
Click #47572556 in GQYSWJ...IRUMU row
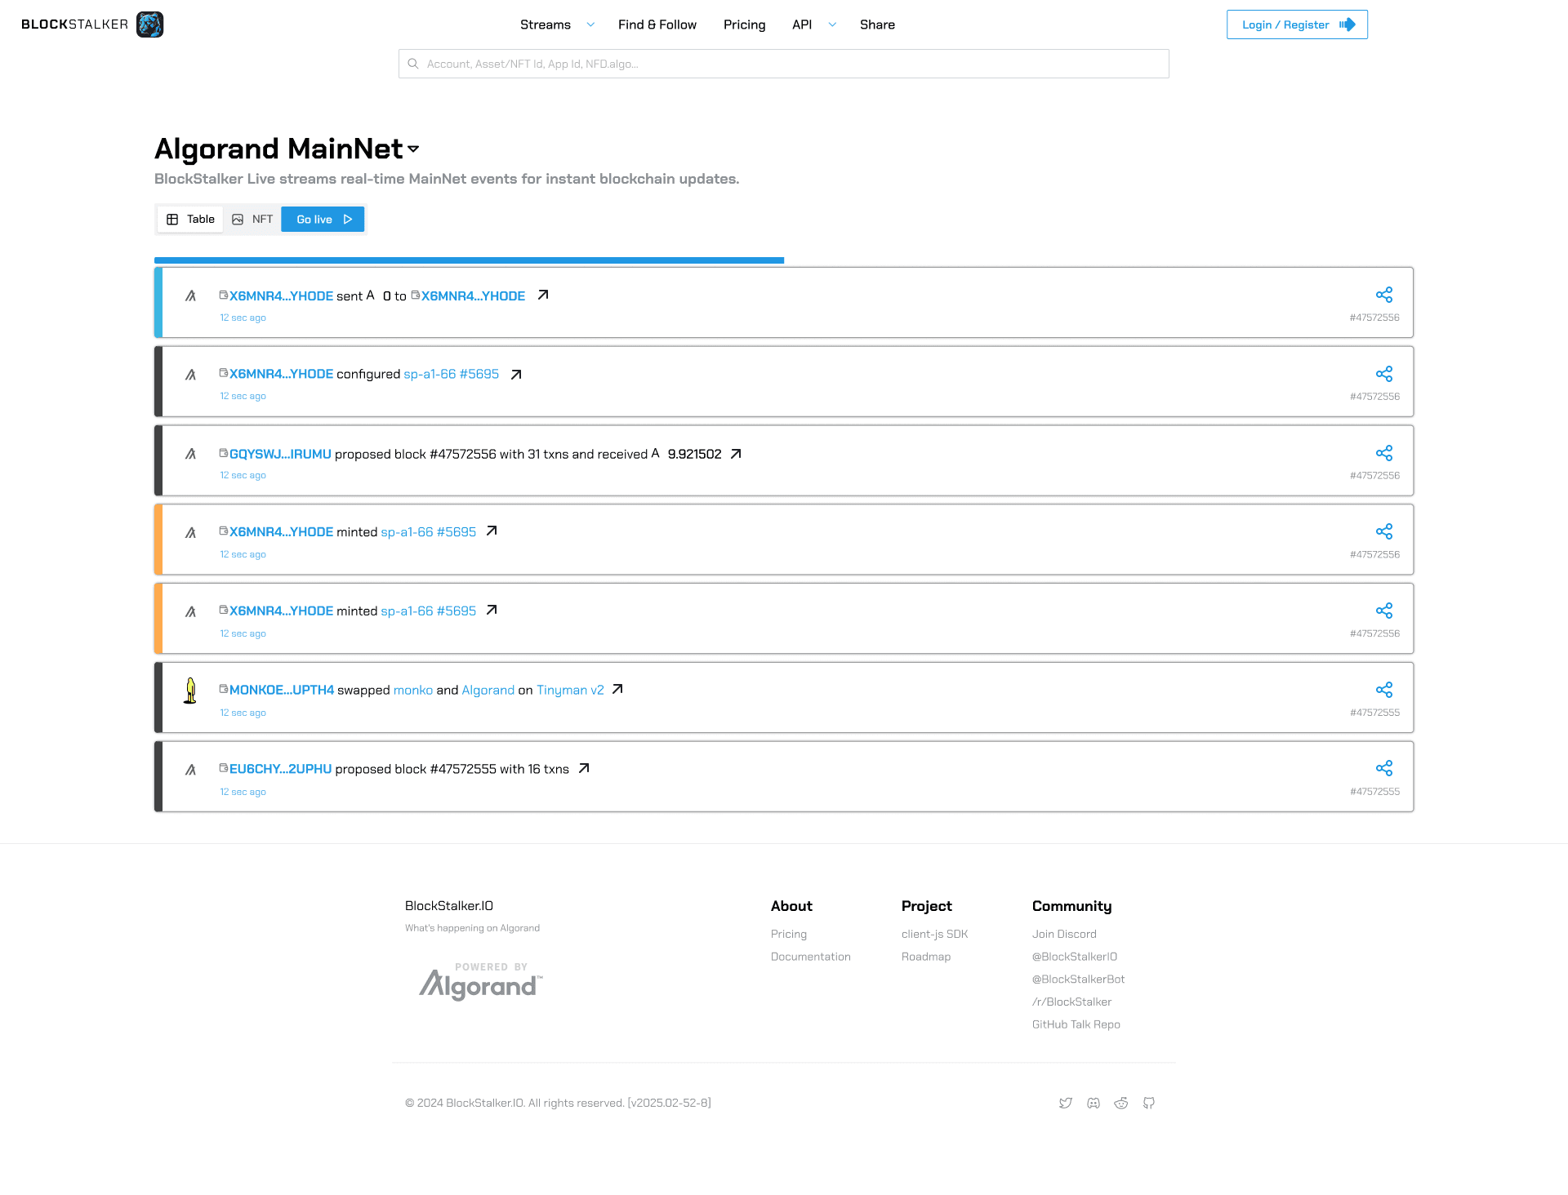click(1374, 475)
